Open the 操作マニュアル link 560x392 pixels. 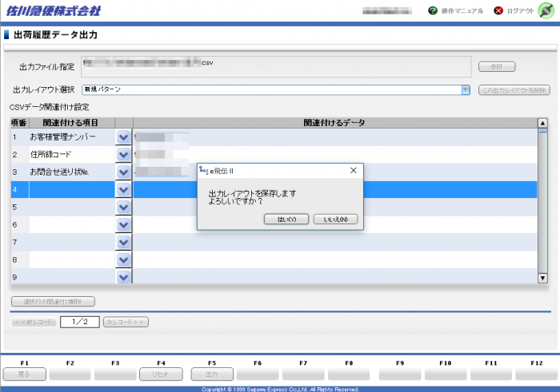pyautogui.click(x=462, y=11)
